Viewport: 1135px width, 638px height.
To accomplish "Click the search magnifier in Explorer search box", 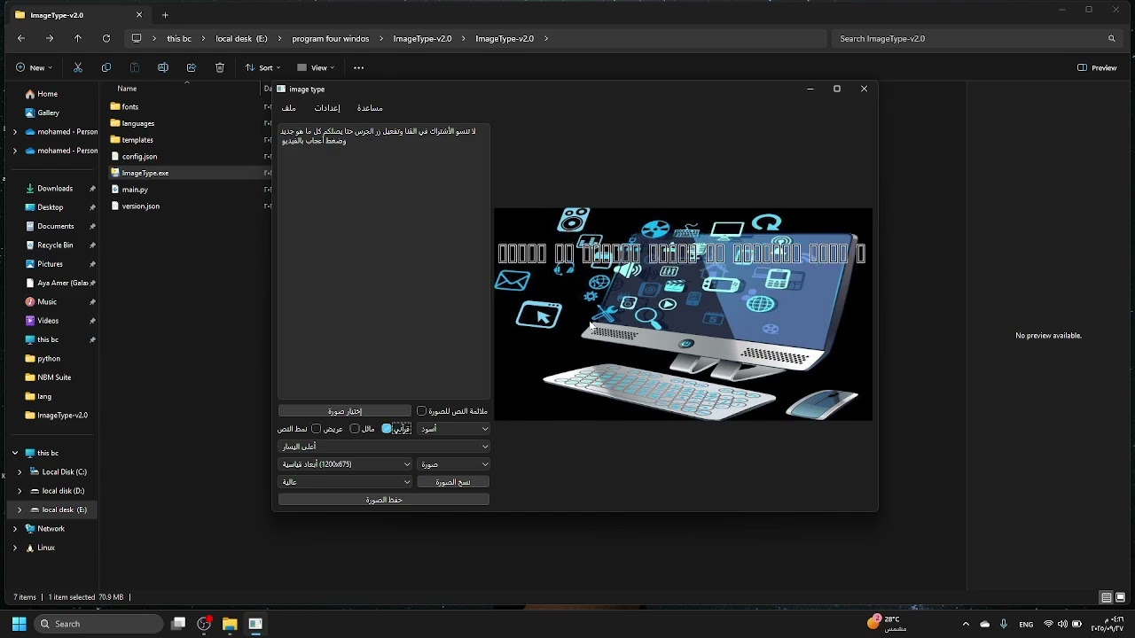I will click(x=1112, y=38).
